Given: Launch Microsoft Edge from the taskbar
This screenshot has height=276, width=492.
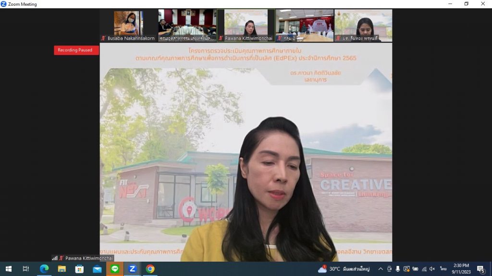Looking at the screenshot, I should coord(44,269).
